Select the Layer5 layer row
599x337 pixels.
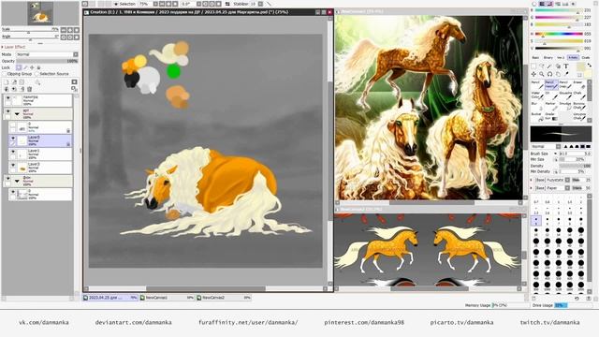[x=40, y=140]
